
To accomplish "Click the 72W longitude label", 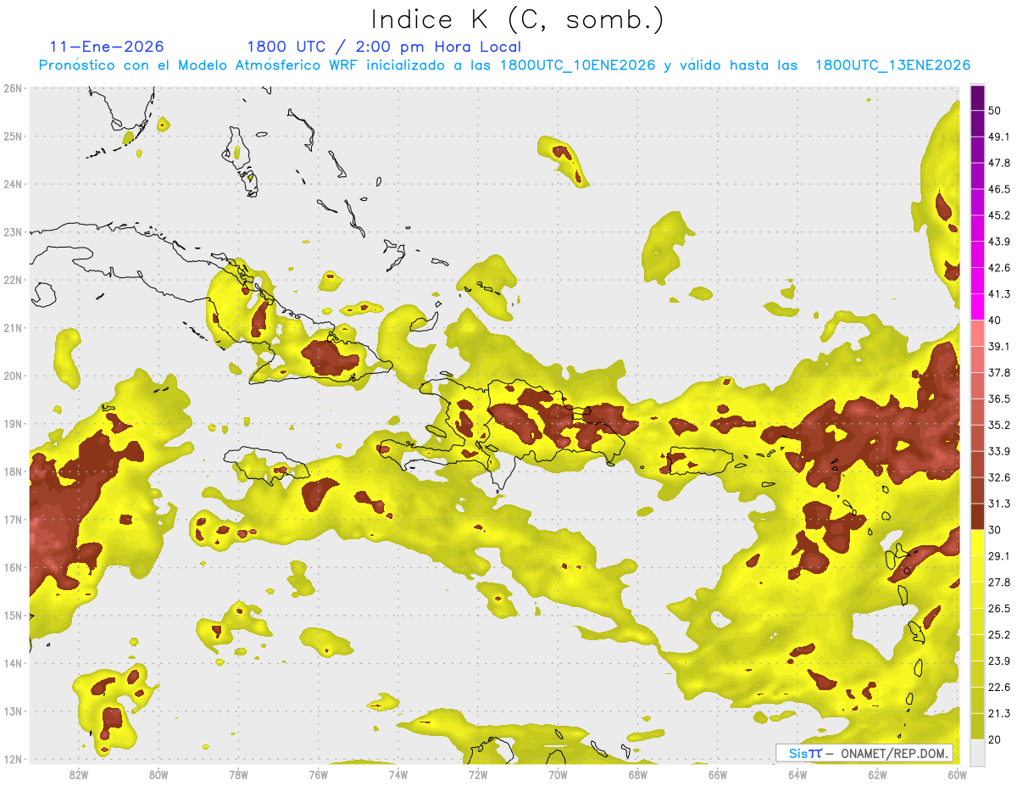I will click(478, 774).
